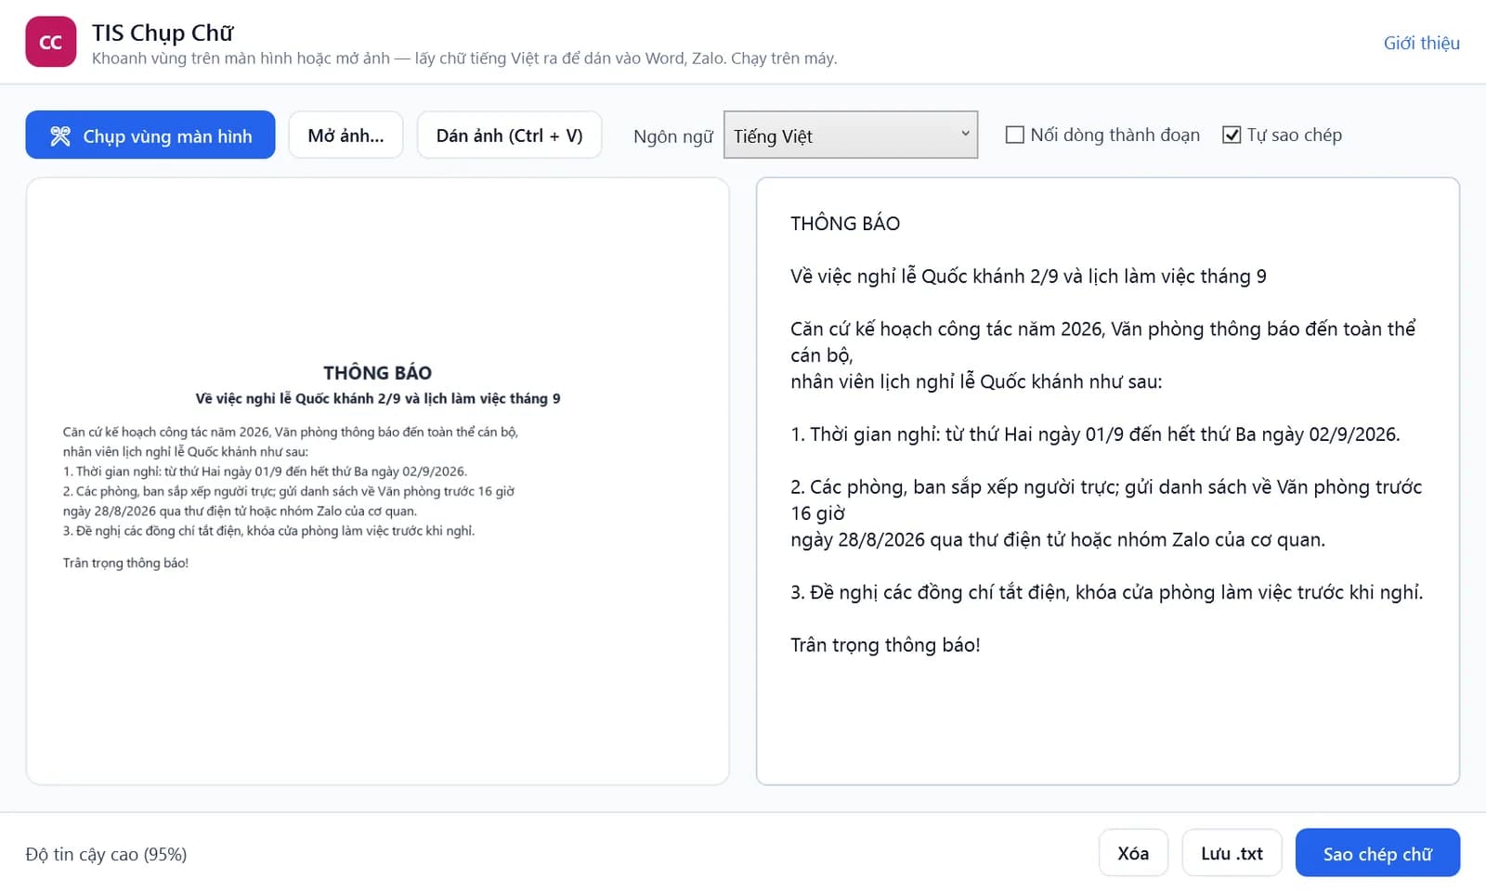Click the captured THÔNG BÁO image preview

pos(377,466)
